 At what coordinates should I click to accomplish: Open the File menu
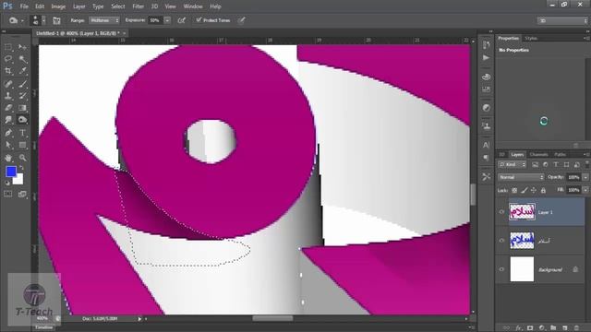24,6
